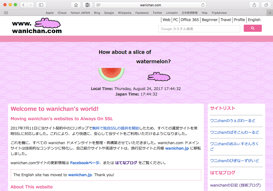Click 'How about a slice of' text
Image resolution: width=273 pixels, height=191 pixels.
[125, 52]
